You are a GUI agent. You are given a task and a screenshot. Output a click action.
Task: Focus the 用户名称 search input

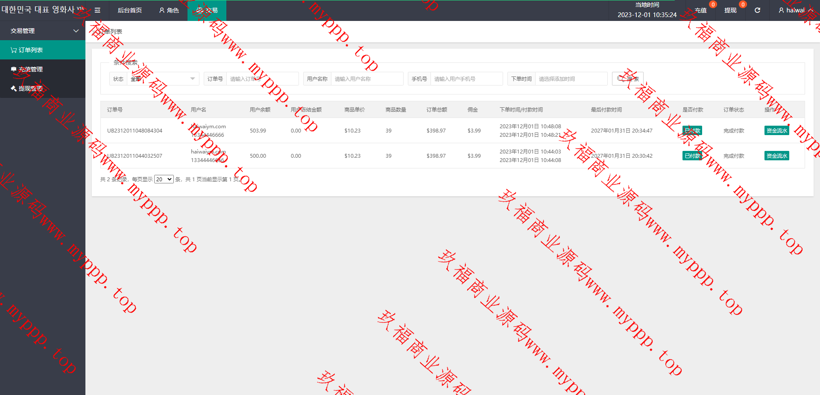[x=367, y=79]
